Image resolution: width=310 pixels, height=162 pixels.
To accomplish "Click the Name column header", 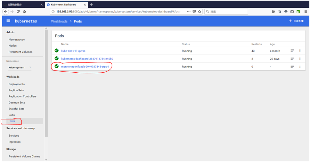I will (65, 44).
